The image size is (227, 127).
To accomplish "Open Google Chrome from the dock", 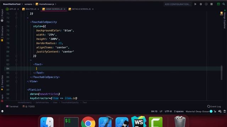I will coord(88,122).
